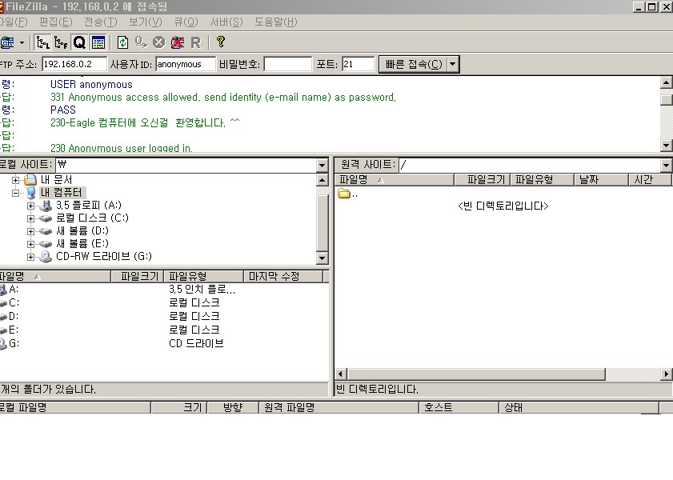Click the Cancel operation toolbar icon
Viewport: 673px width, 480px height.
(158, 42)
